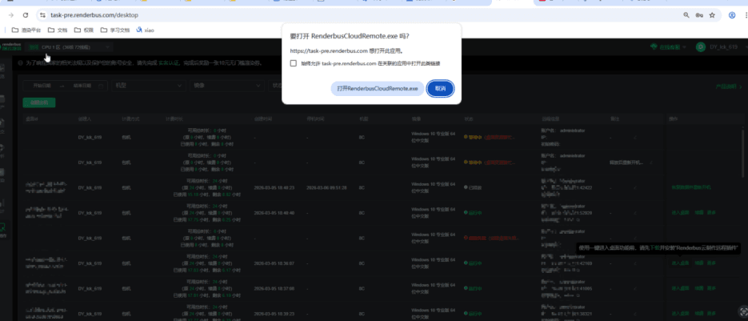The image size is (748, 321).
Task: Click the address bar URL task-pre.renderbus.com/desktop
Action: coord(94,15)
